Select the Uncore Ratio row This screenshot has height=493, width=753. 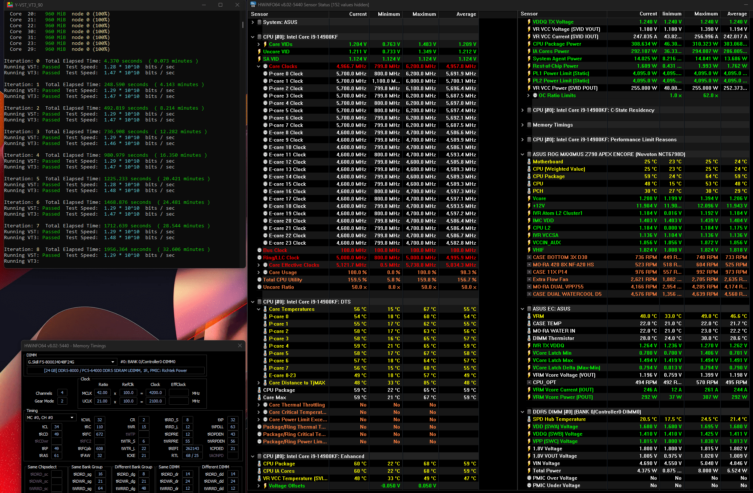tap(363, 287)
